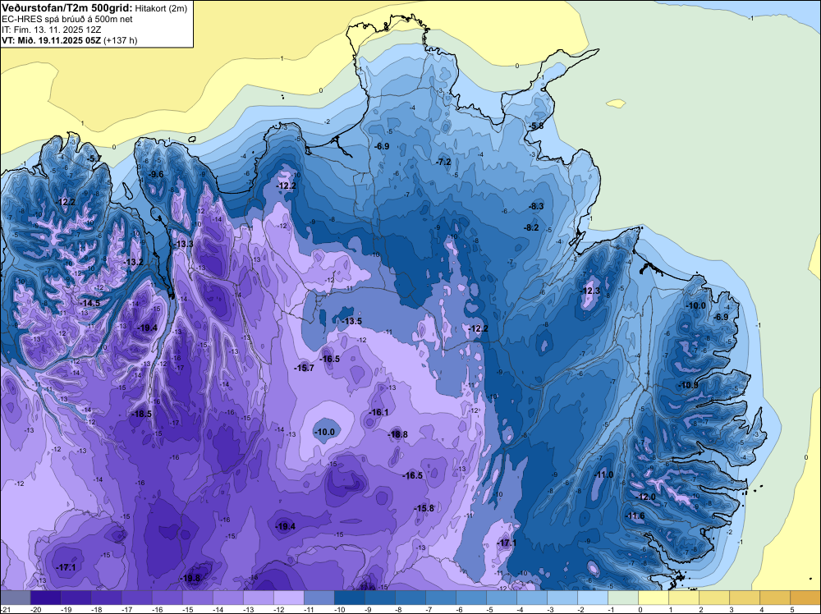The height and width of the screenshot is (614, 821).
Task: Click the -20 swatch in the legend
Action: coord(45,598)
